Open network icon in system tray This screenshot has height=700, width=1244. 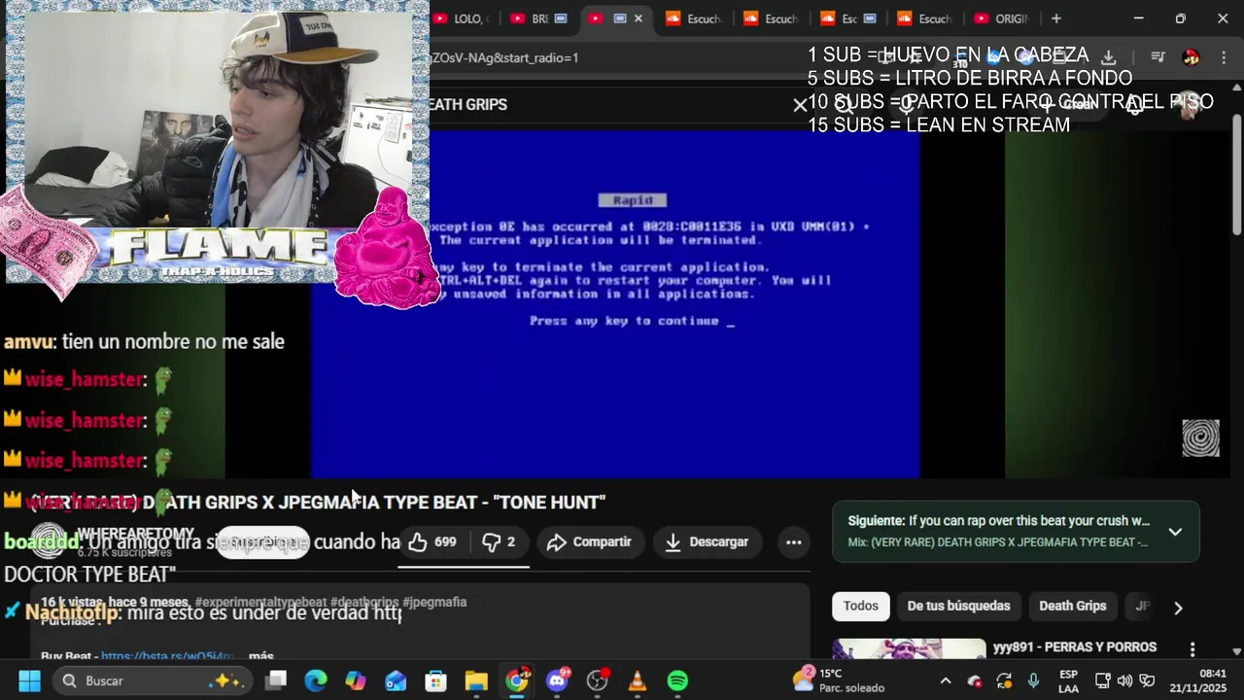tap(1103, 681)
